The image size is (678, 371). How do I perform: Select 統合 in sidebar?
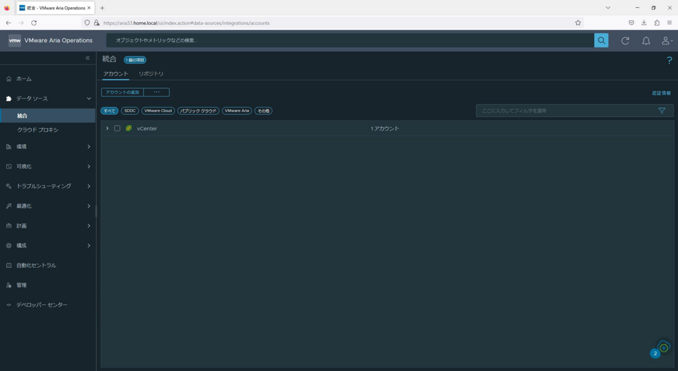point(47,115)
